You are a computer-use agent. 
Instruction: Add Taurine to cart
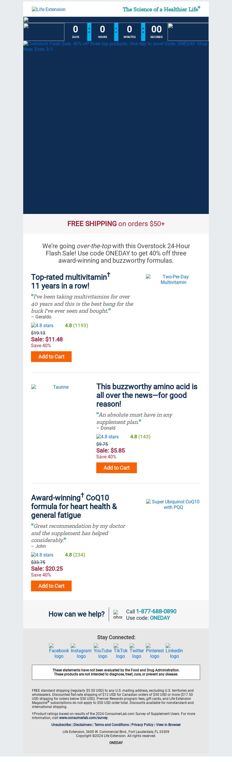[x=117, y=468]
